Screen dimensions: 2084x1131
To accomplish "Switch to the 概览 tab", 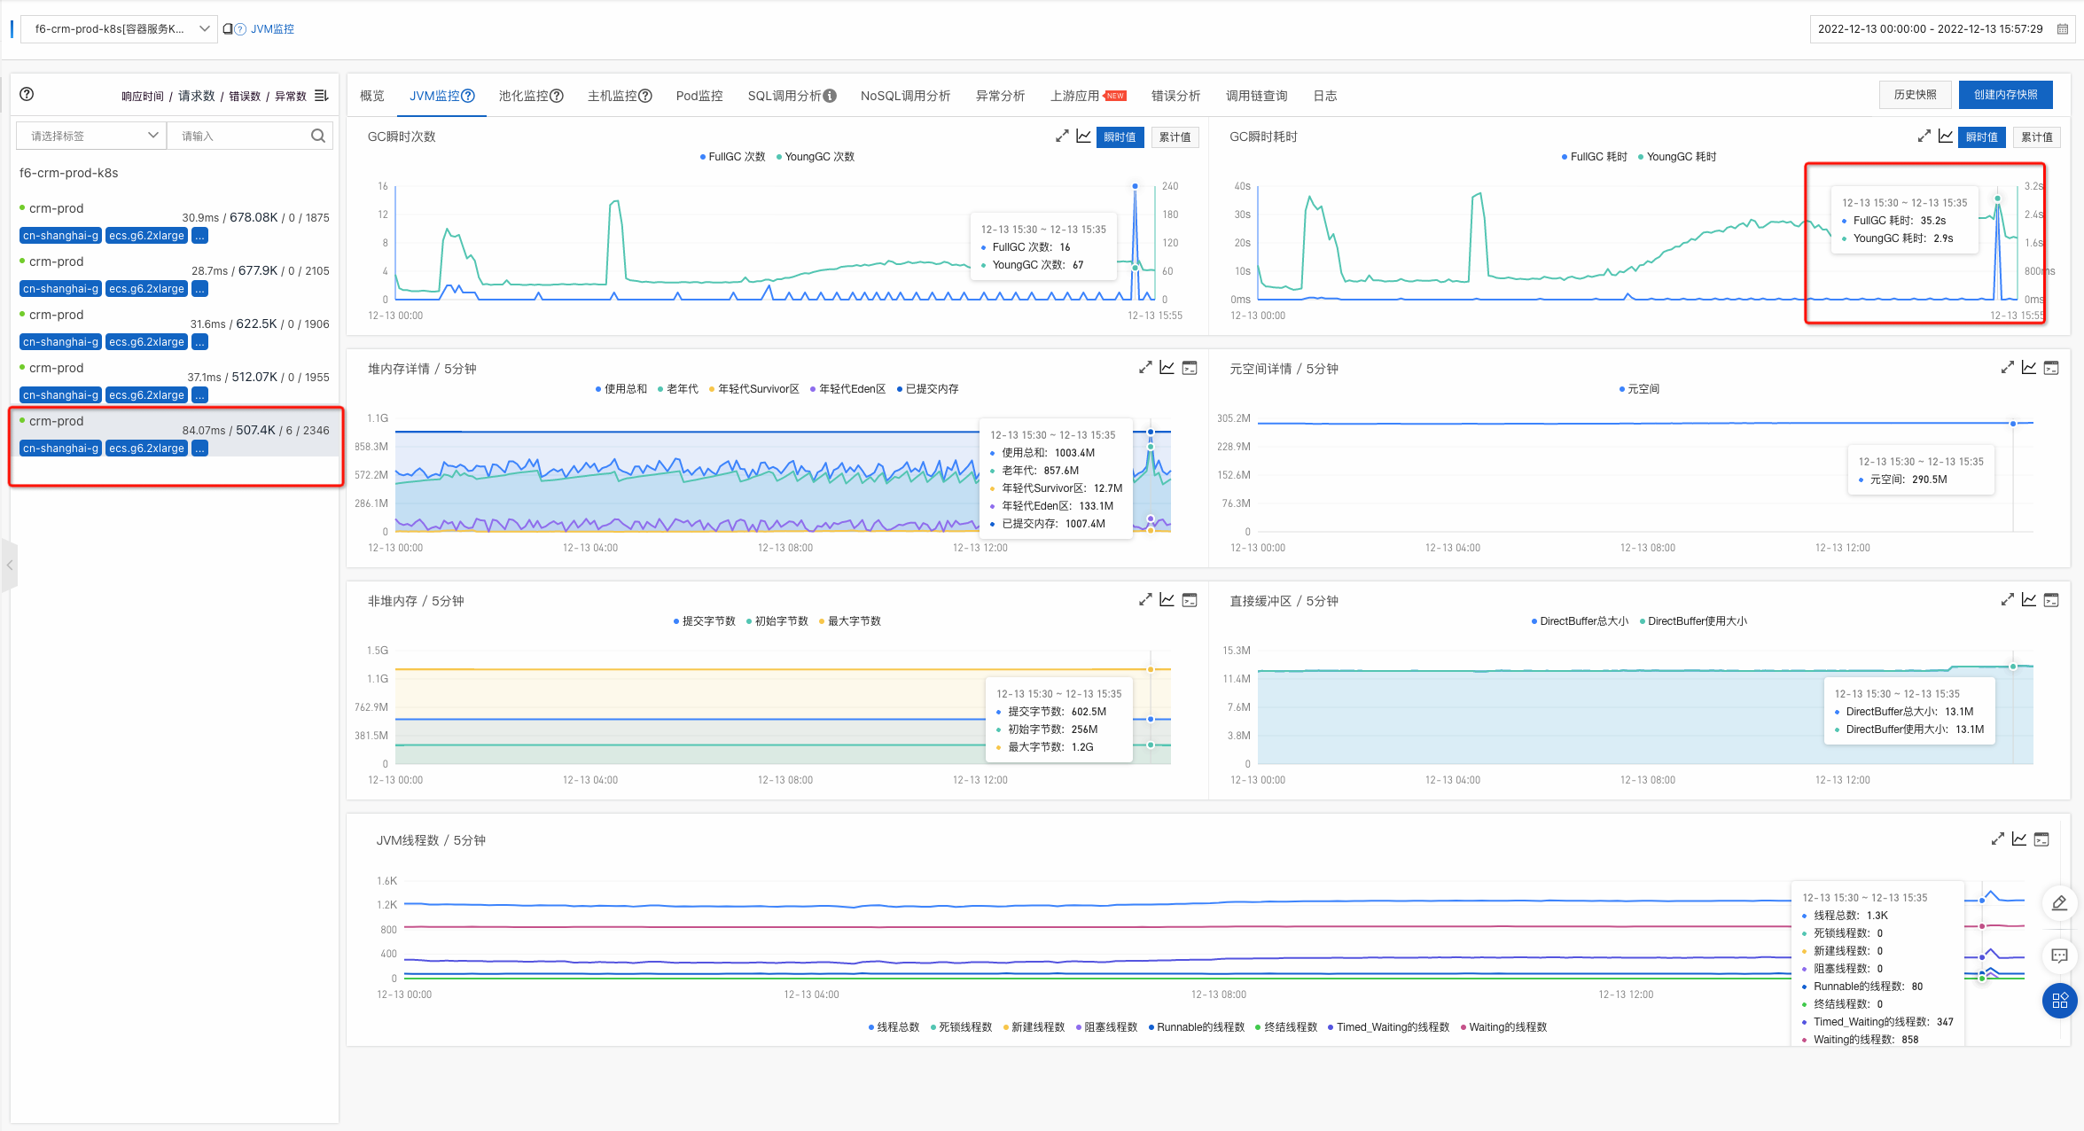I will coord(372,96).
